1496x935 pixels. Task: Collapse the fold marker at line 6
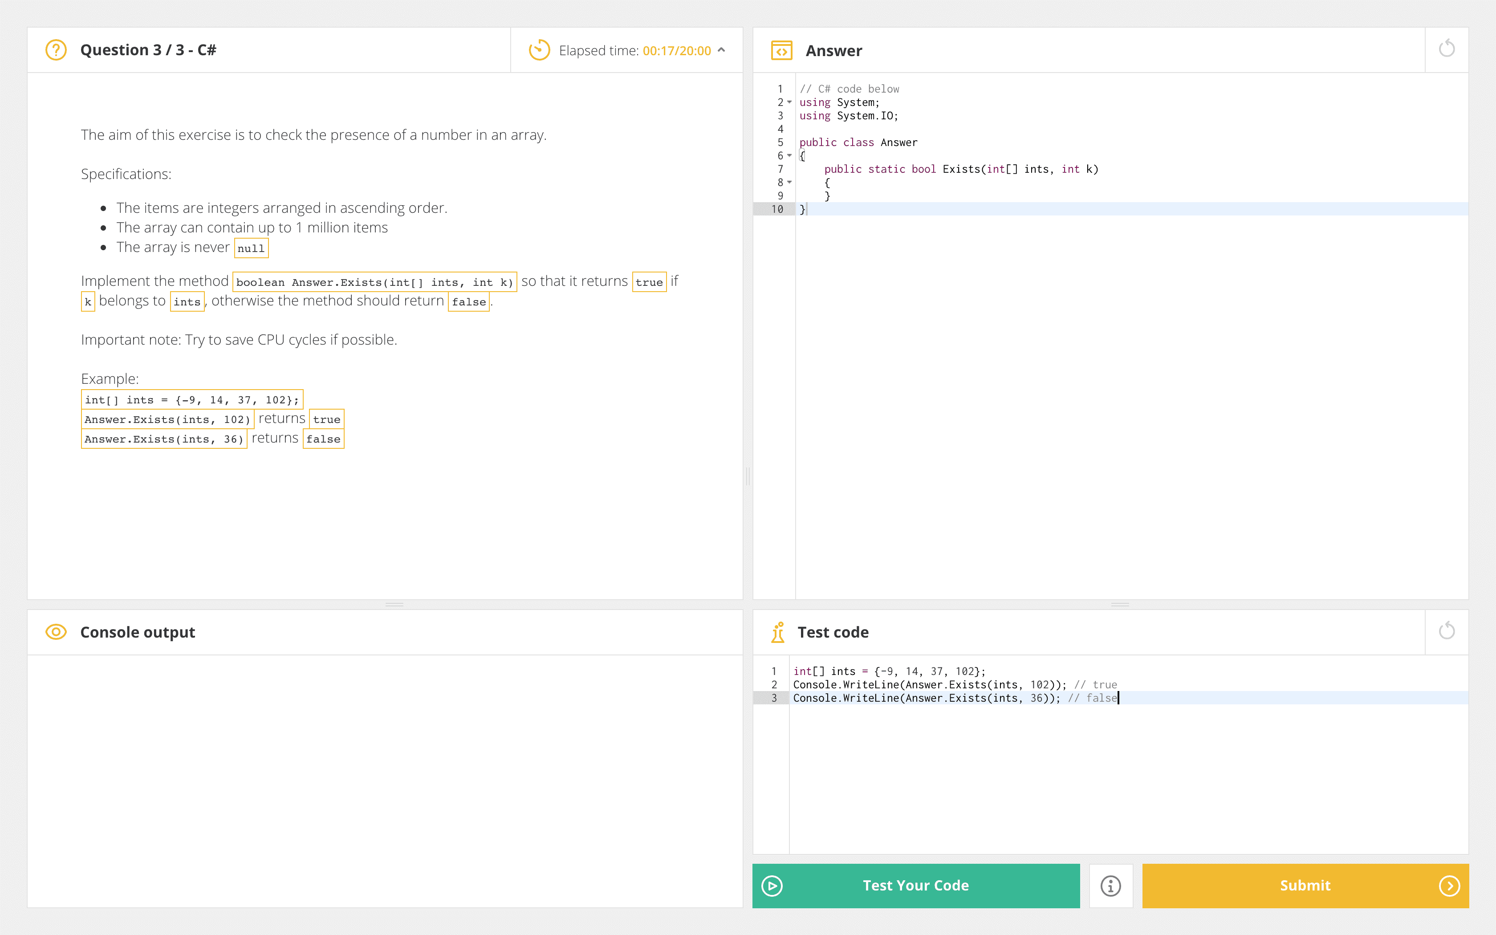[x=789, y=156]
